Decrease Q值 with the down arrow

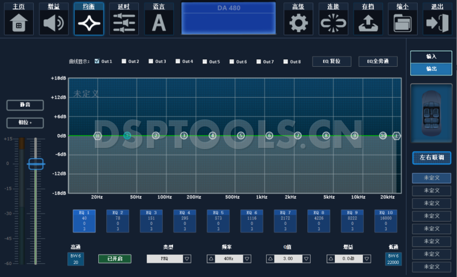click(306, 259)
